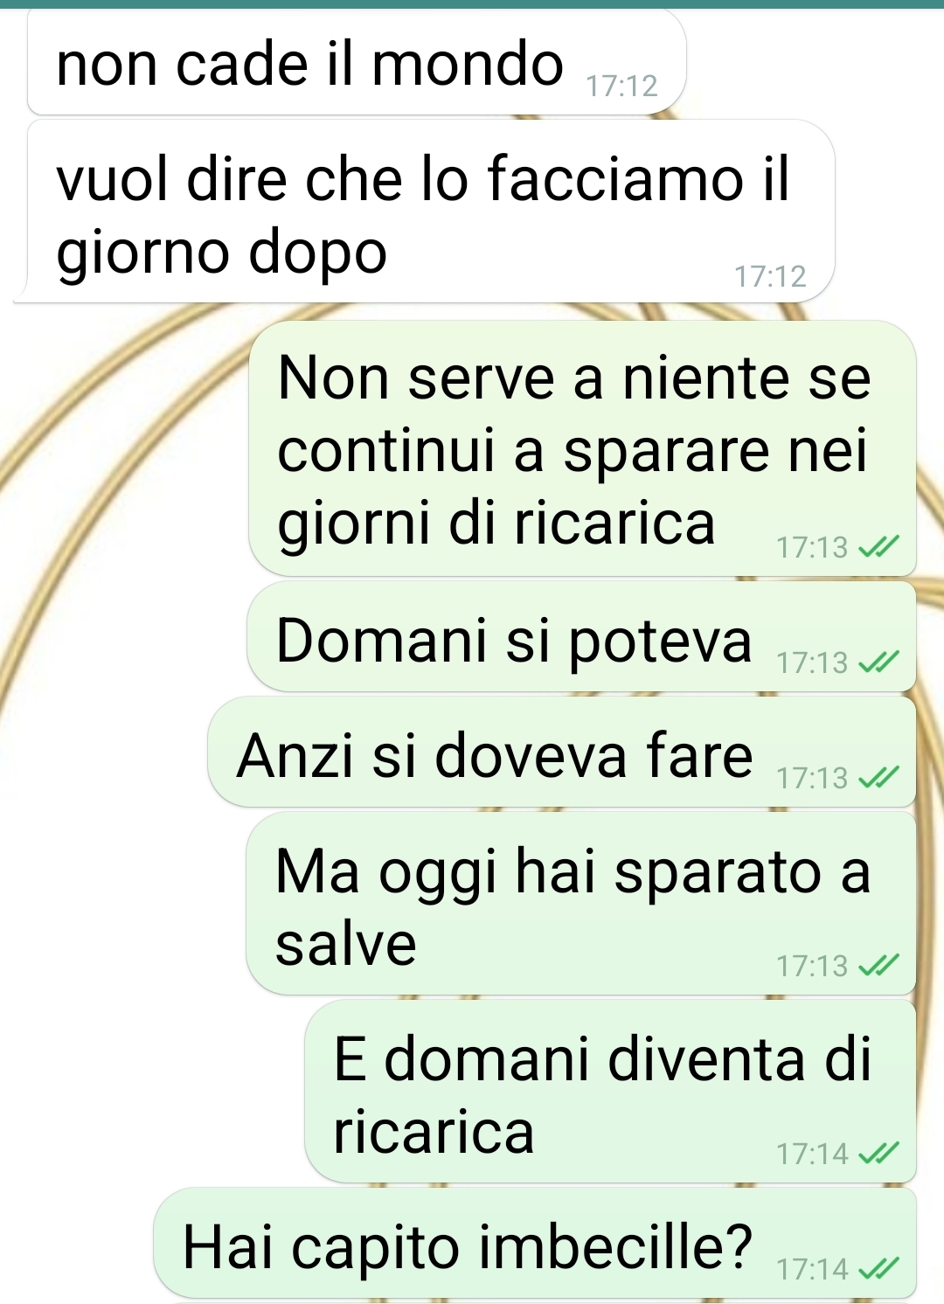The height and width of the screenshot is (1304, 944).
Task: Select the 'Hai capito imbecille?' message
Action: [535, 1243]
